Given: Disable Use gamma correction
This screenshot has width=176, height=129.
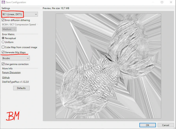Looking at the screenshot, I should click(x=3, y=64).
